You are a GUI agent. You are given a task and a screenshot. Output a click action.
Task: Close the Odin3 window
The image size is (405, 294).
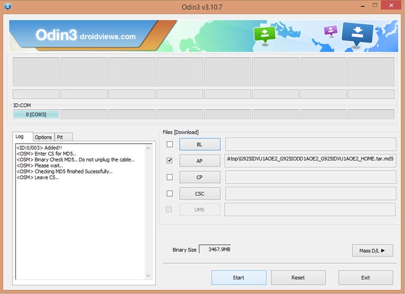[391, 5]
